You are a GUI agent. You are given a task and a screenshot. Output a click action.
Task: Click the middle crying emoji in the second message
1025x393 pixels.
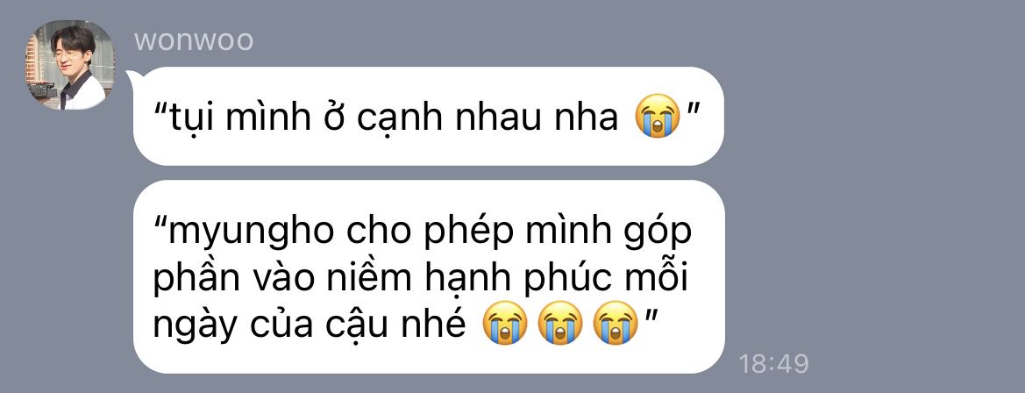[x=559, y=323]
